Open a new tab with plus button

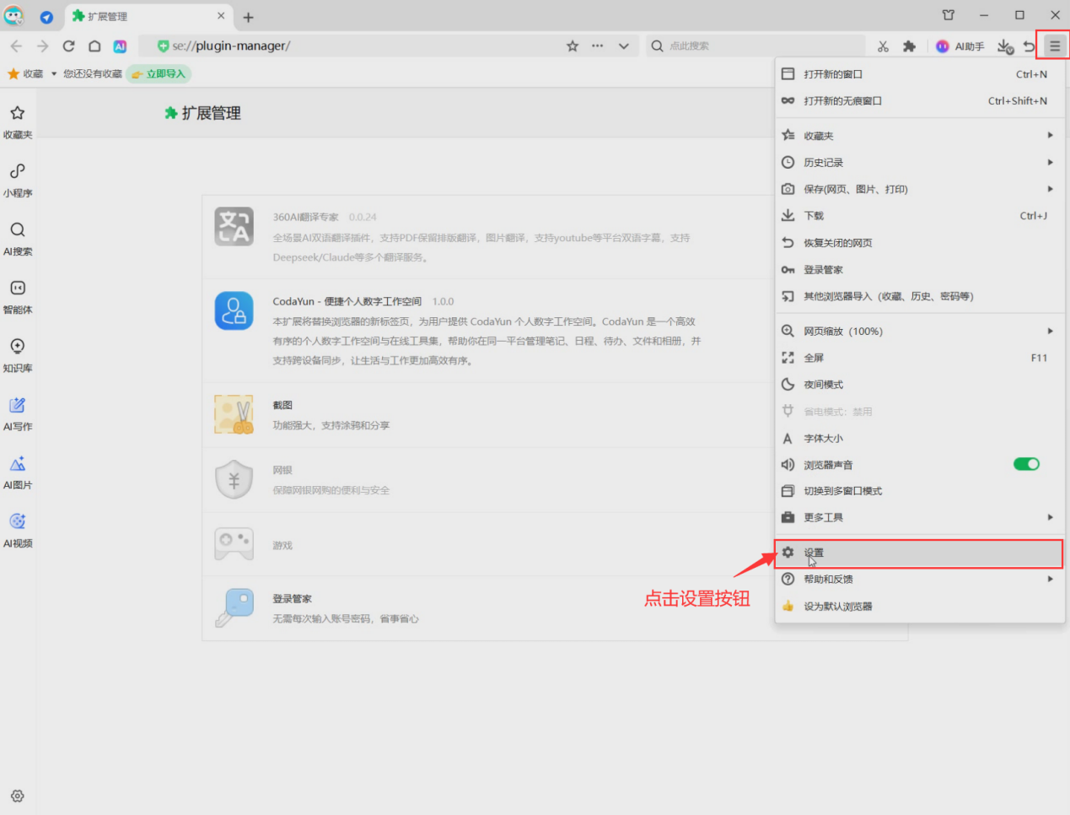248,17
